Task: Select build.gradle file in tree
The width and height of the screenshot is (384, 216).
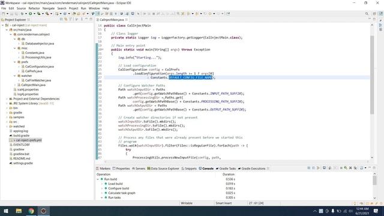Action: pyautogui.click(x=21, y=136)
